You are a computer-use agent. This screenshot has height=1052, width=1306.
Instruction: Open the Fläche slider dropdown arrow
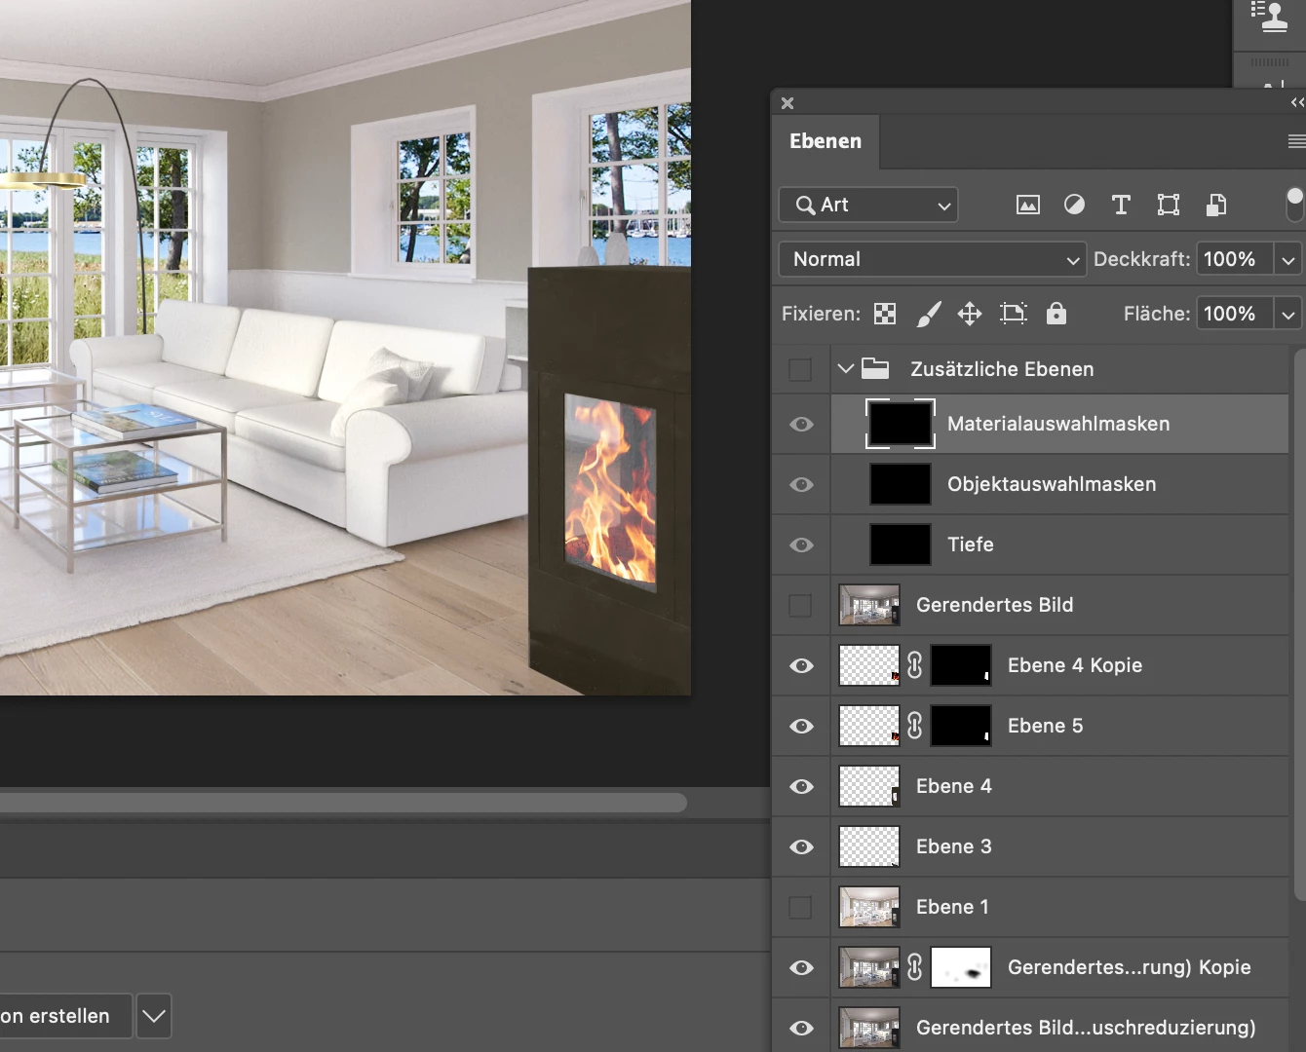(1288, 314)
